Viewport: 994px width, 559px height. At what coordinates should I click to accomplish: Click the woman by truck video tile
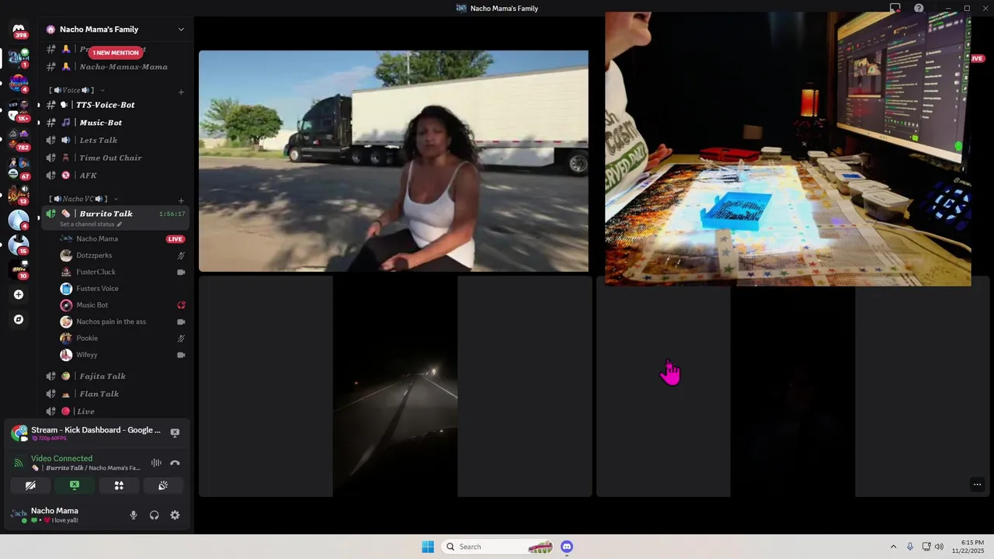pos(394,161)
